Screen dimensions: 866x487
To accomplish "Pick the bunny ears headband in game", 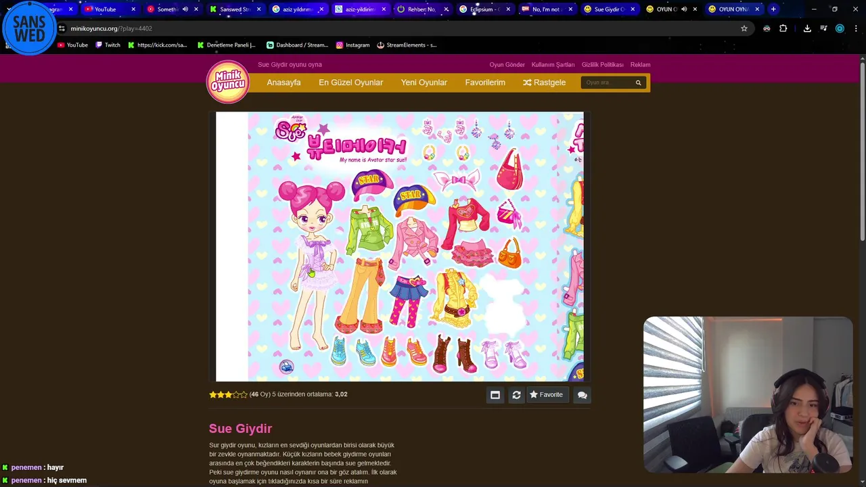I will pyautogui.click(x=456, y=181).
